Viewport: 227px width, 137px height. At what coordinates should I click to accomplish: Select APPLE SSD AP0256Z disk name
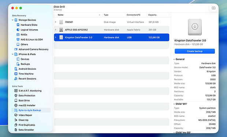click(x=76, y=30)
